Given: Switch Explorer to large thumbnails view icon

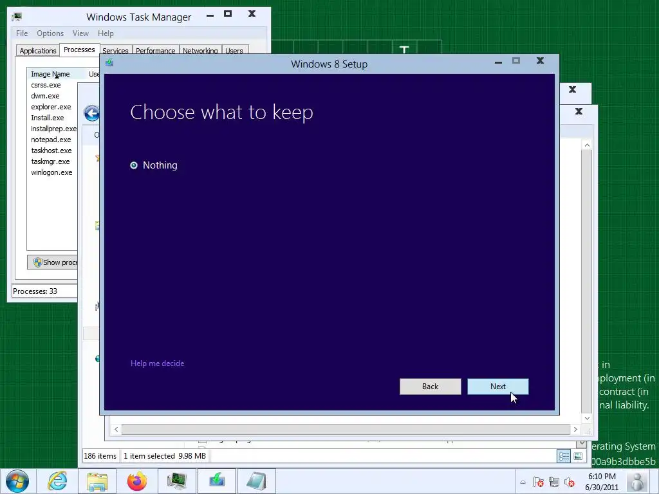Looking at the screenshot, I should [x=579, y=456].
